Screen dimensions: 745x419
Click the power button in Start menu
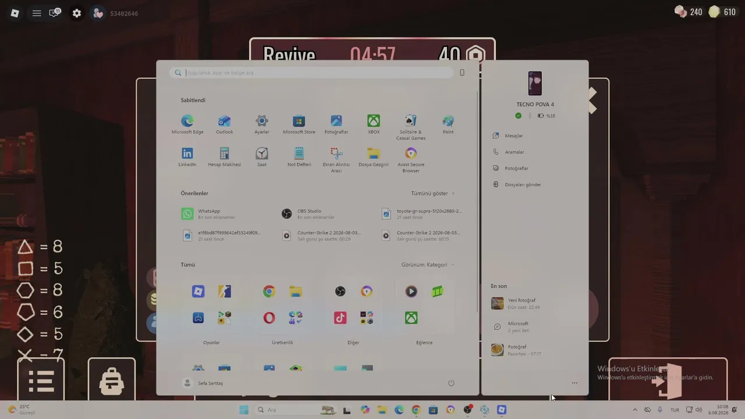tap(451, 383)
